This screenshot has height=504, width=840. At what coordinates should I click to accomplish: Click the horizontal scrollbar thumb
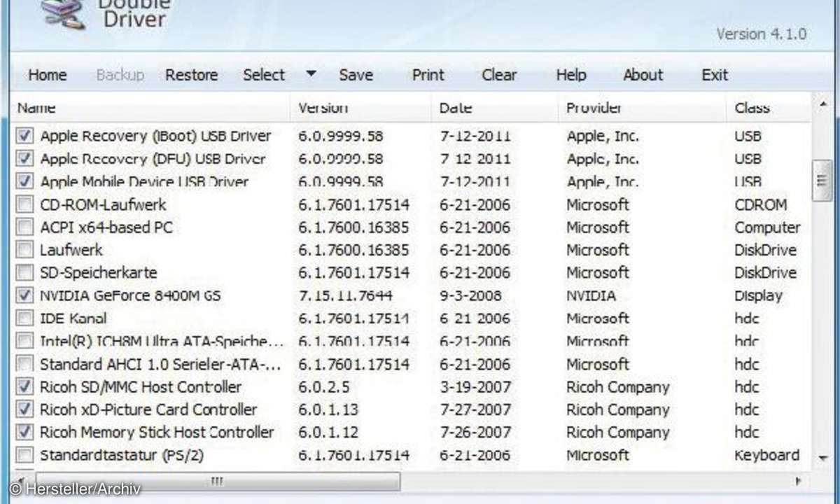[217, 482]
